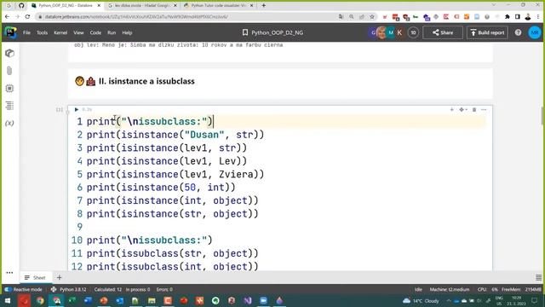
Task: Open the Tools menu
Action: coord(42,32)
